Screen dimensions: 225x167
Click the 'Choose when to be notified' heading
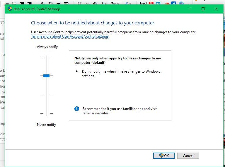93,23
